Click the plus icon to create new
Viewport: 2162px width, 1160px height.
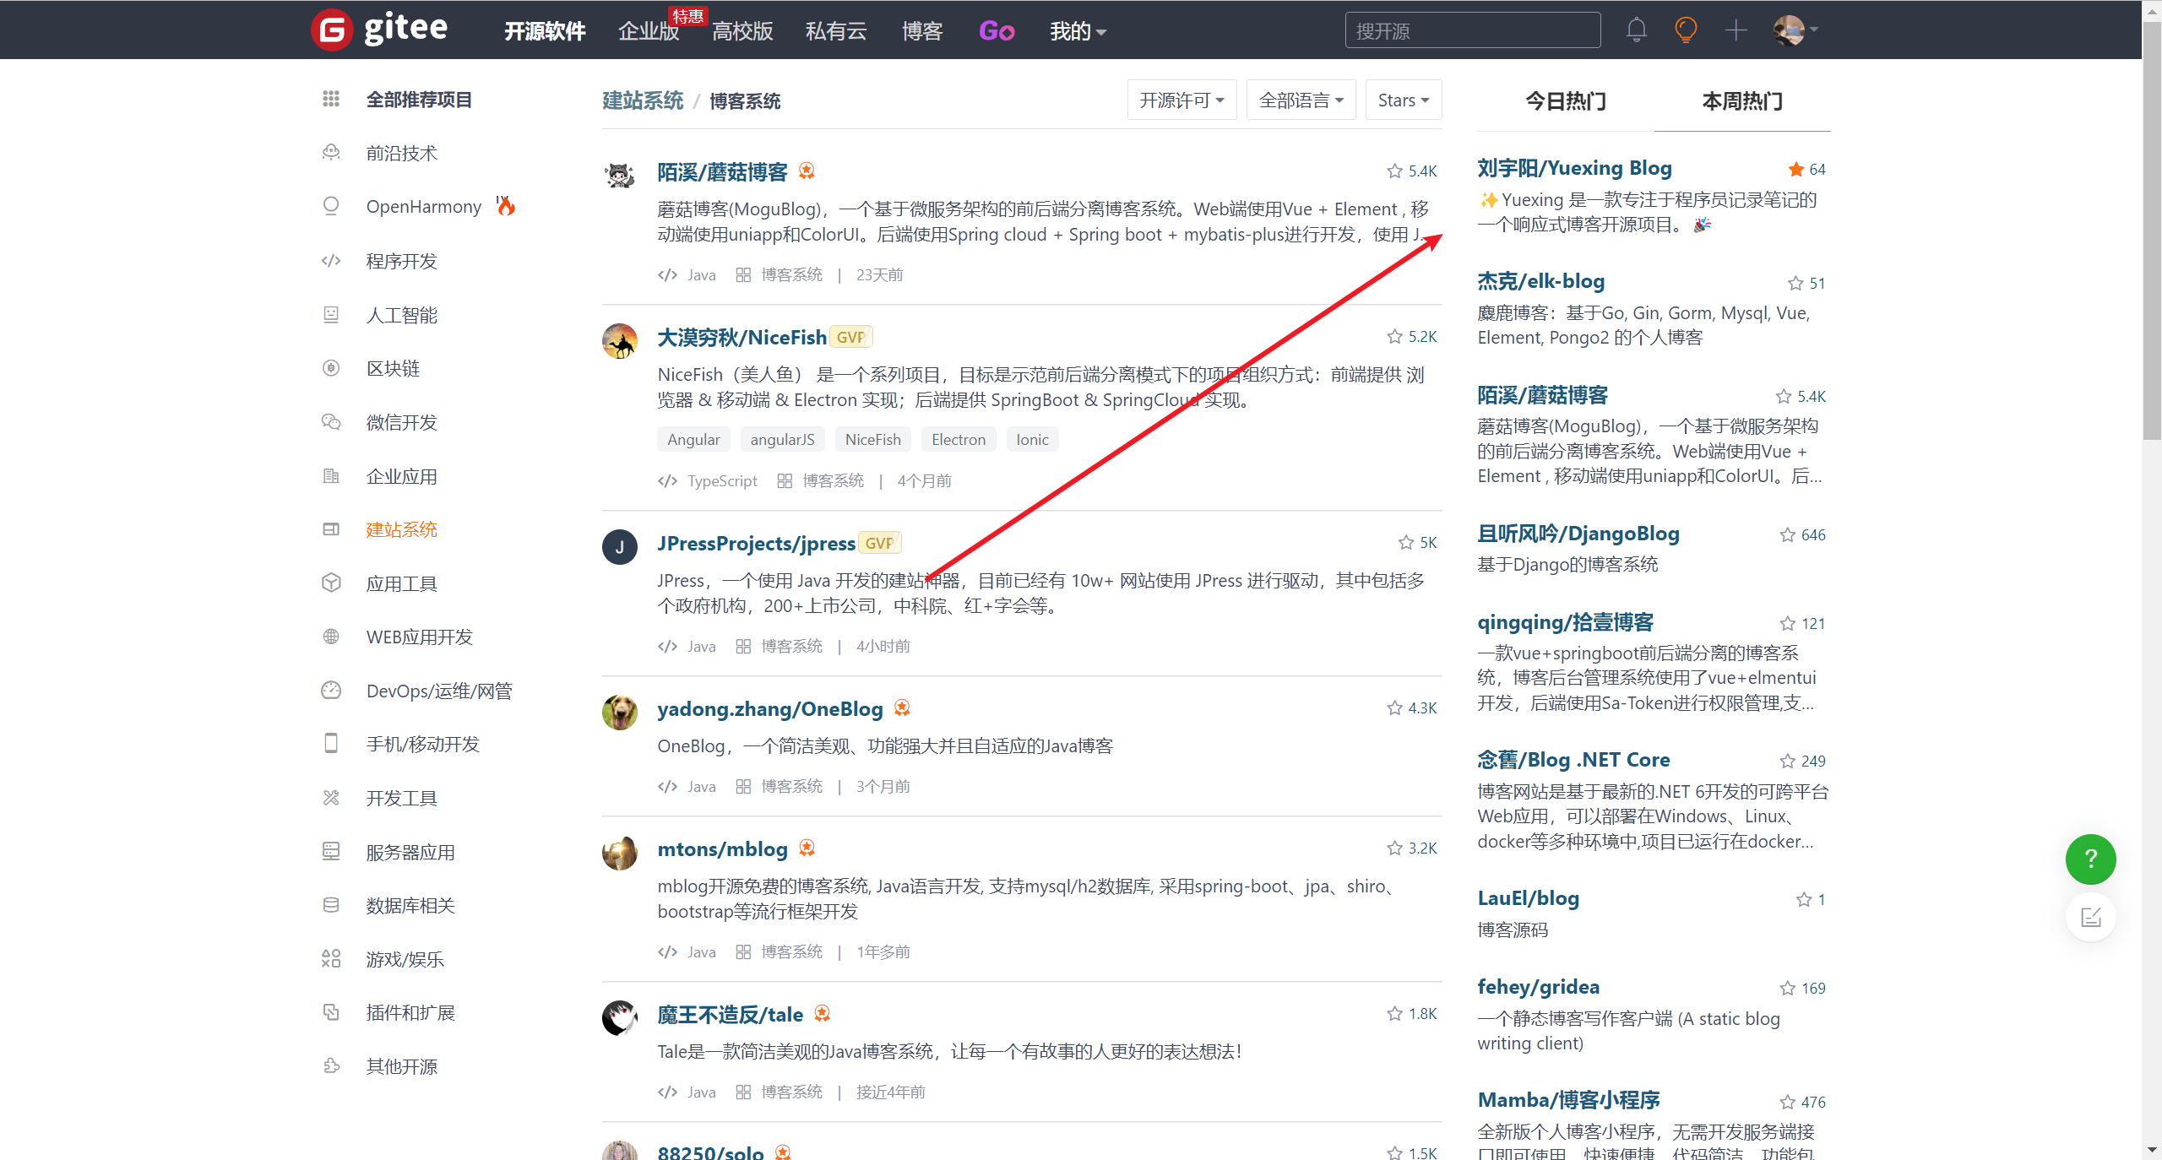coord(1736,30)
